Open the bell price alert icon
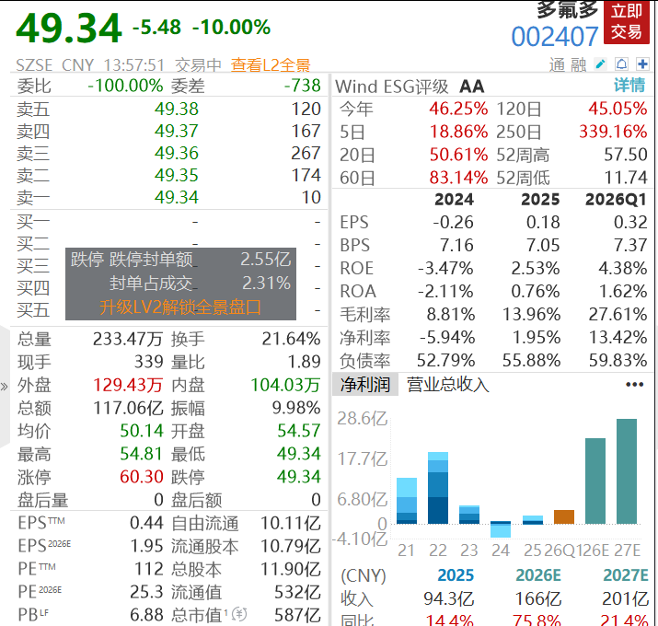The image size is (658, 626). pos(621,64)
